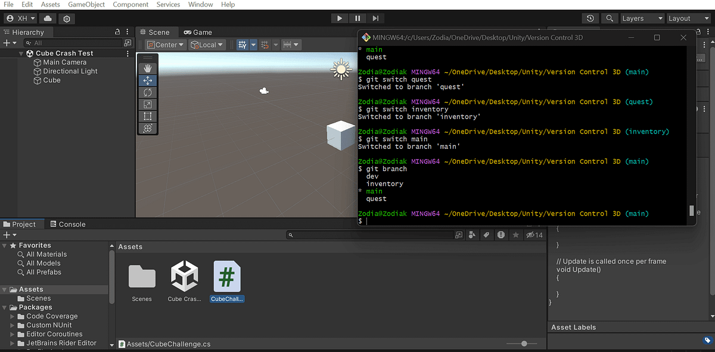715x352 pixels.
Task: Click All Materials under Favorites
Action: [x=46, y=254]
